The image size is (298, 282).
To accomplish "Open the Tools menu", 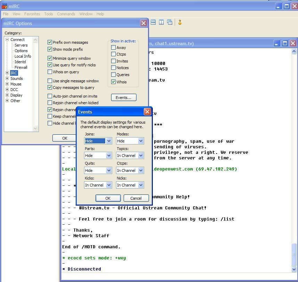I will [x=49, y=14].
